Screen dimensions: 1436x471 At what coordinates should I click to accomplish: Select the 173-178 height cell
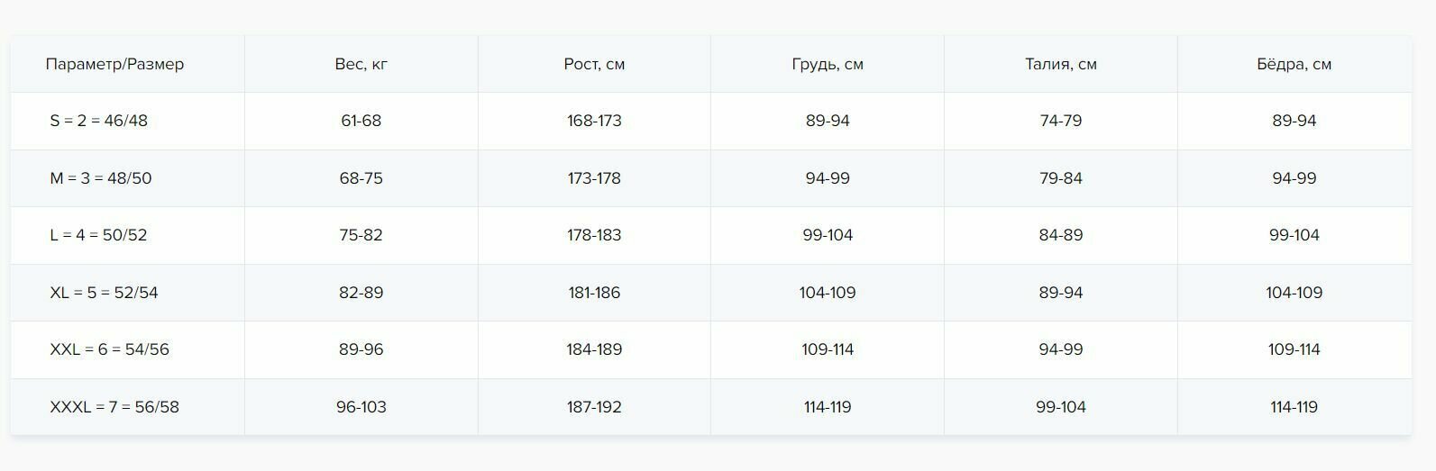tap(594, 178)
